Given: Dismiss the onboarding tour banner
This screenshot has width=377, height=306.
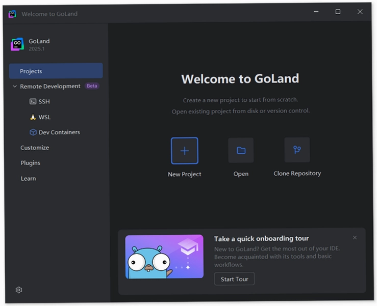Looking at the screenshot, I should tap(355, 238).
